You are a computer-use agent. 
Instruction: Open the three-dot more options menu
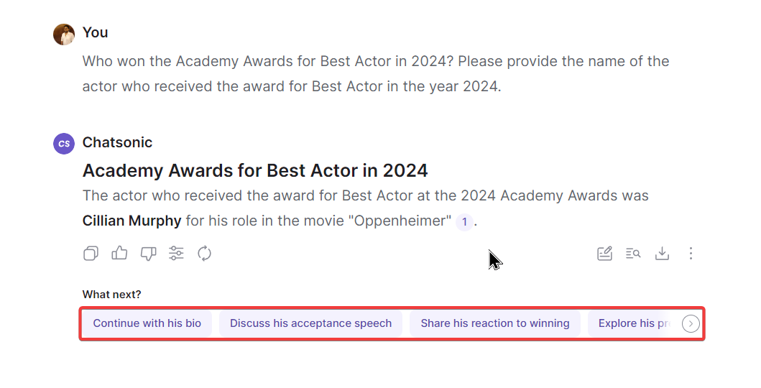(691, 253)
